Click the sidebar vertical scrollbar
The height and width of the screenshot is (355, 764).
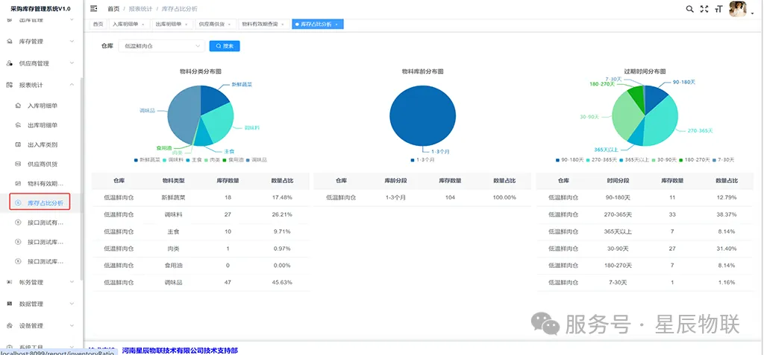pyautogui.click(x=82, y=179)
